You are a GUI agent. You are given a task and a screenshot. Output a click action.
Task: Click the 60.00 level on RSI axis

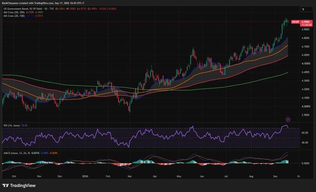(x=305, y=133)
